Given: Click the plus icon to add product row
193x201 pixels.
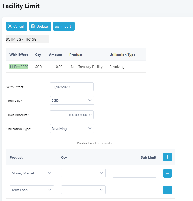Looking at the screenshot, I should (x=167, y=157).
